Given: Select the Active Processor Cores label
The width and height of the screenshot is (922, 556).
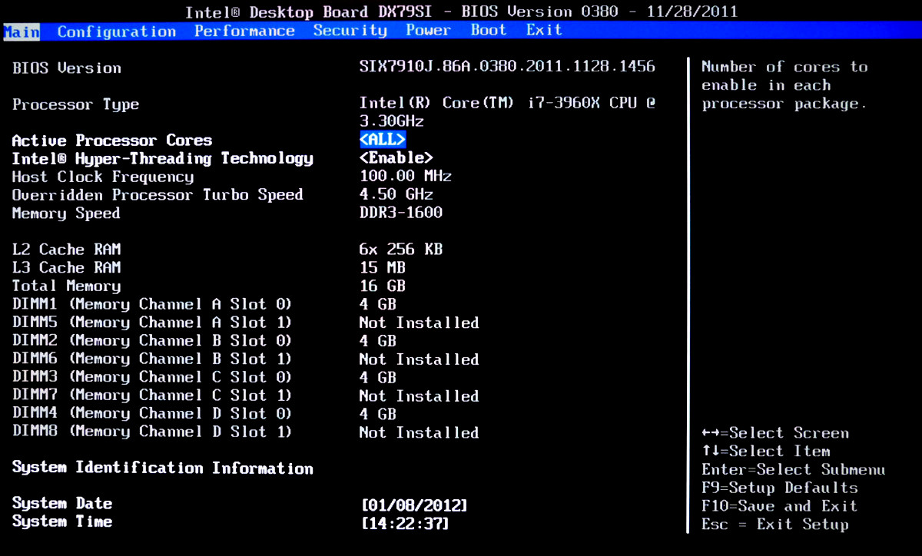Looking at the screenshot, I should 112,141.
